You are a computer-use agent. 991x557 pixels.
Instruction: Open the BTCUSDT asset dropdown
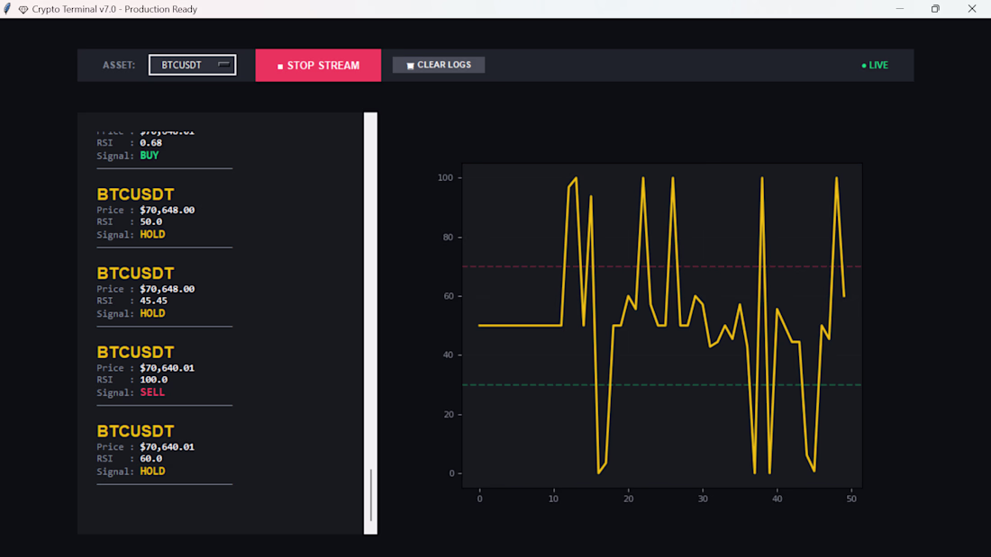pyautogui.click(x=192, y=65)
